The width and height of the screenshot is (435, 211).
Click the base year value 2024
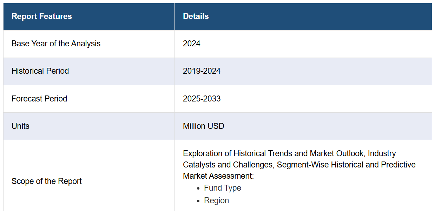point(191,44)
